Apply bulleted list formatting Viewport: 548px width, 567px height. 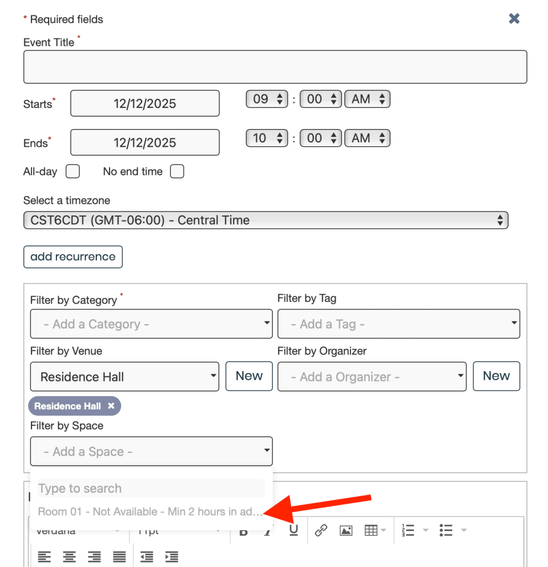pyautogui.click(x=446, y=530)
